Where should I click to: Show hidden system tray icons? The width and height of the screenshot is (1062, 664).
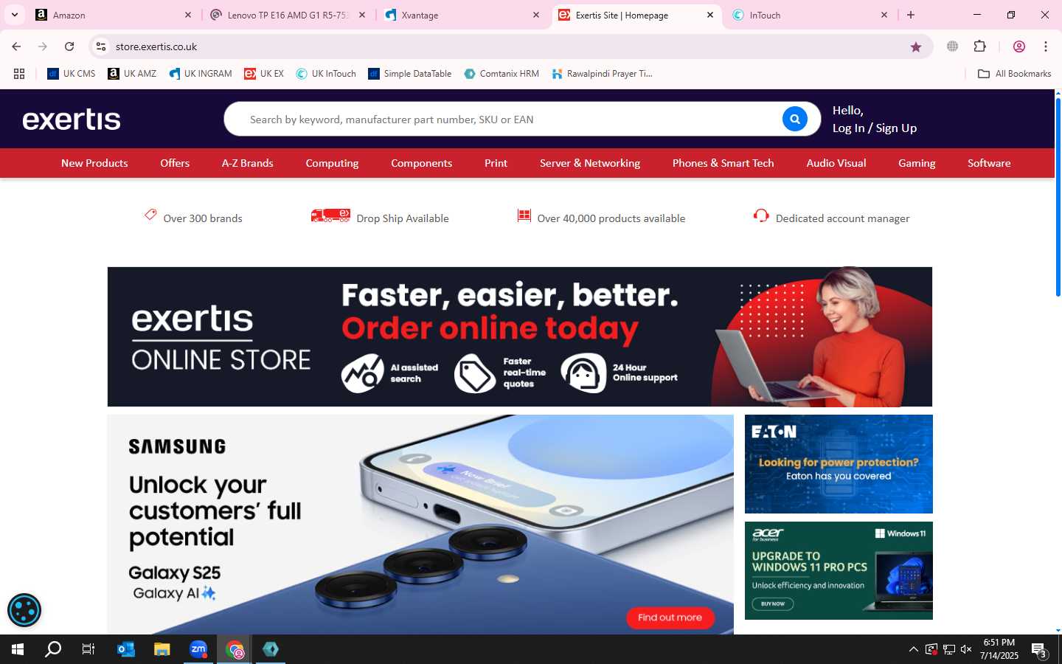click(913, 649)
